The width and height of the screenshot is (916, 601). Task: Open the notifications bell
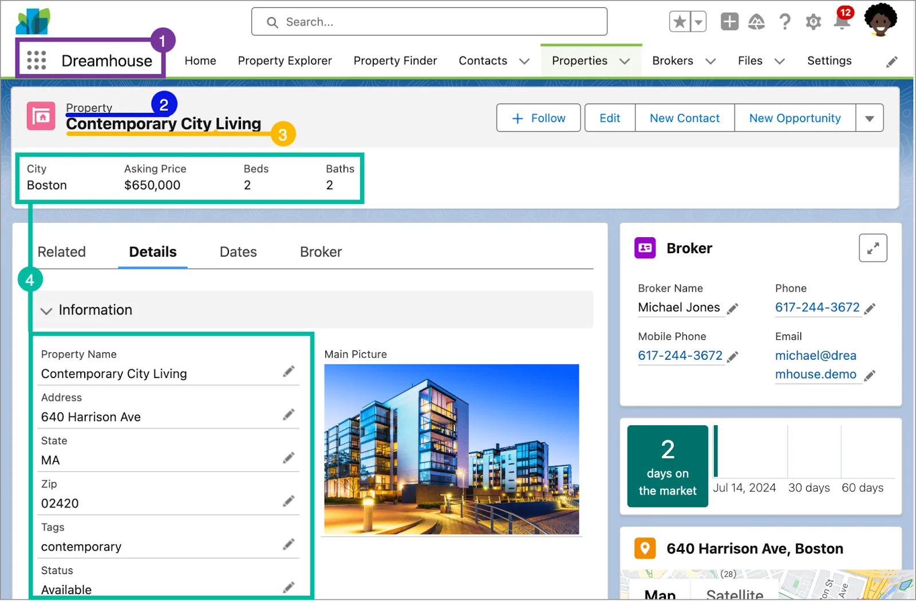pos(841,22)
